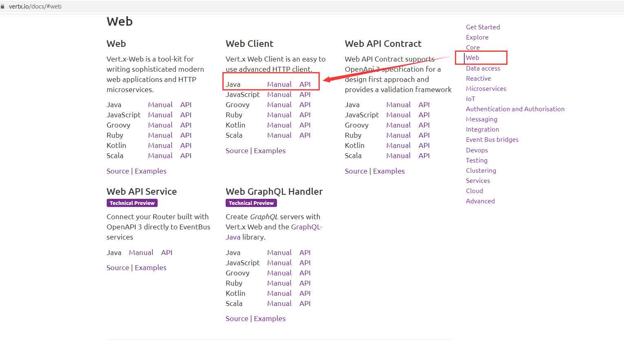The width and height of the screenshot is (624, 341).
Task: Open Web GraphQL Handler Scala API link
Action: [x=305, y=304]
